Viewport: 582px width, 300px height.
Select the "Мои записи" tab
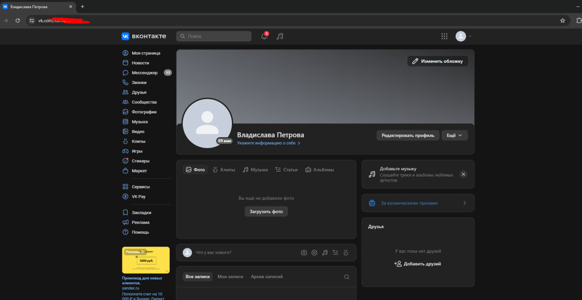[230, 276]
